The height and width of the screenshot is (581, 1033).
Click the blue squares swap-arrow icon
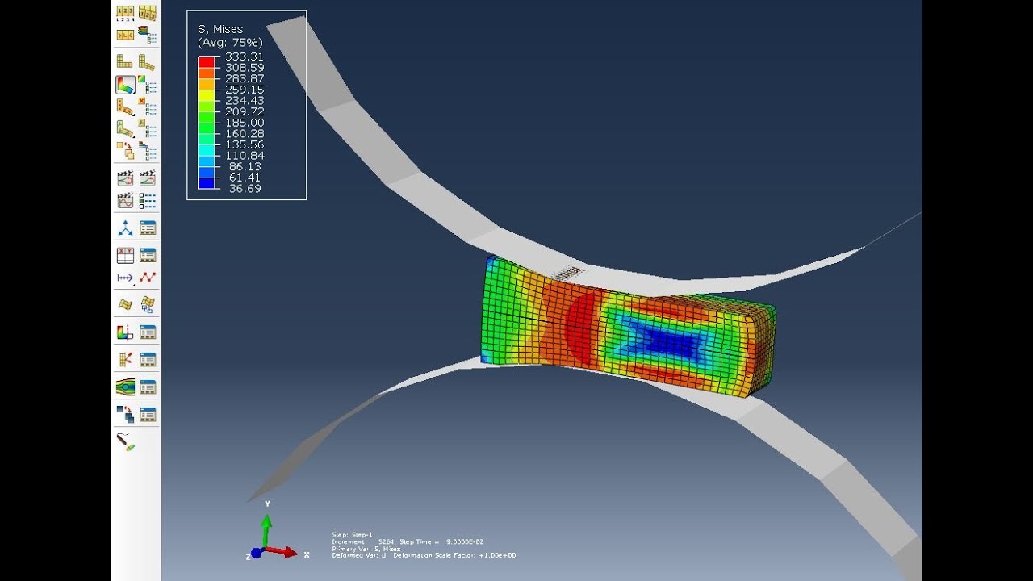pyautogui.click(x=125, y=414)
